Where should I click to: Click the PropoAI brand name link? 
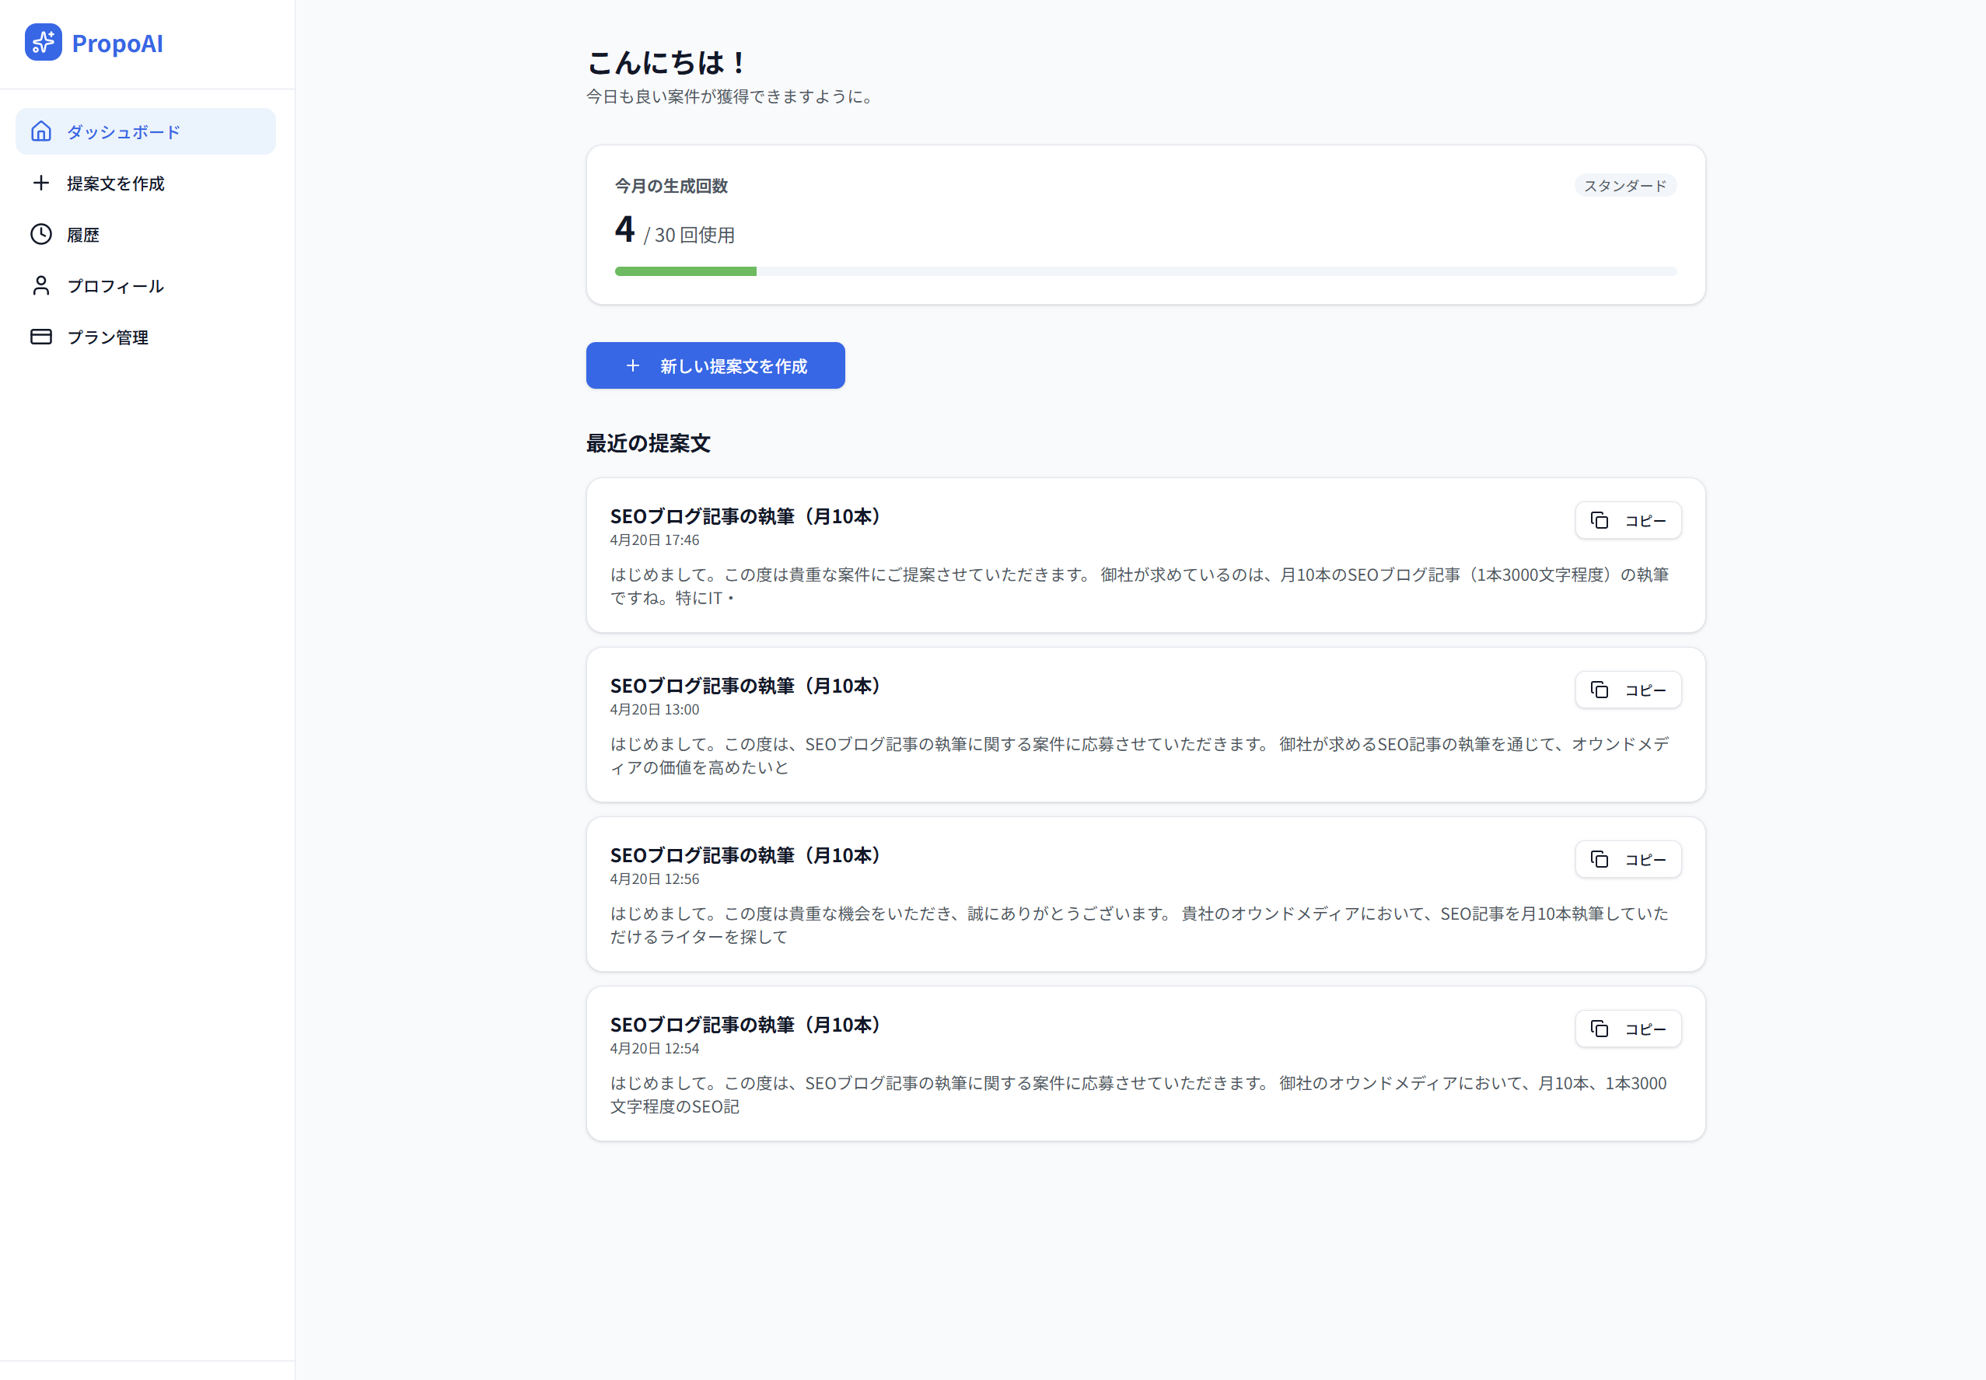117,44
